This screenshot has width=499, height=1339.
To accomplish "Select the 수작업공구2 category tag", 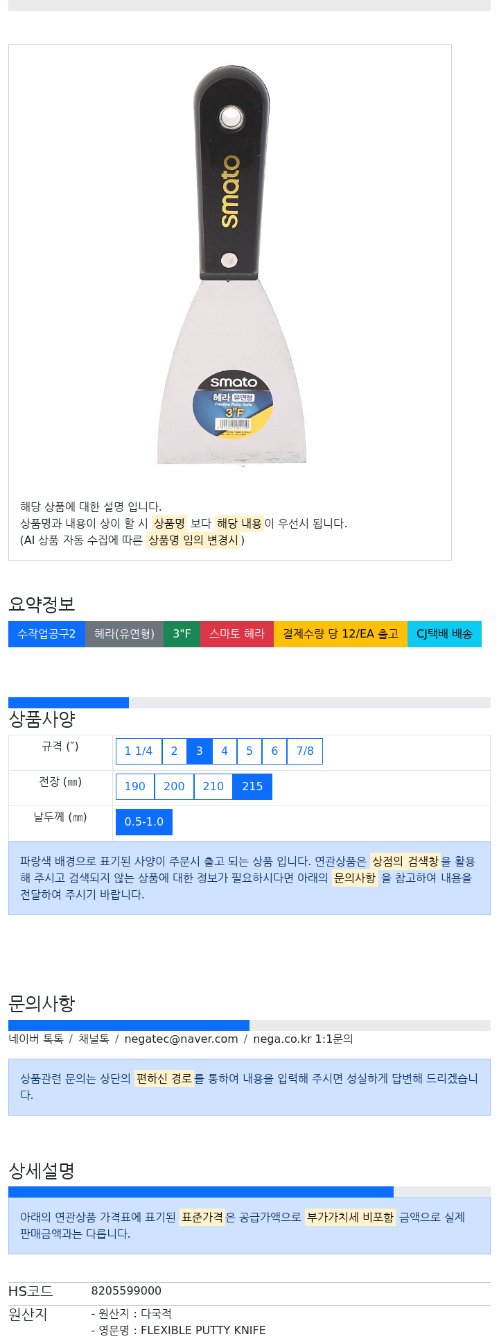I will [x=46, y=634].
